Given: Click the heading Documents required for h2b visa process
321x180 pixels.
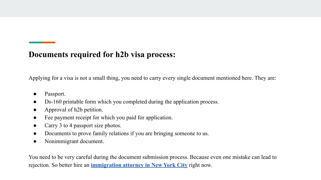Looking at the screenshot, I should pos(102,54).
